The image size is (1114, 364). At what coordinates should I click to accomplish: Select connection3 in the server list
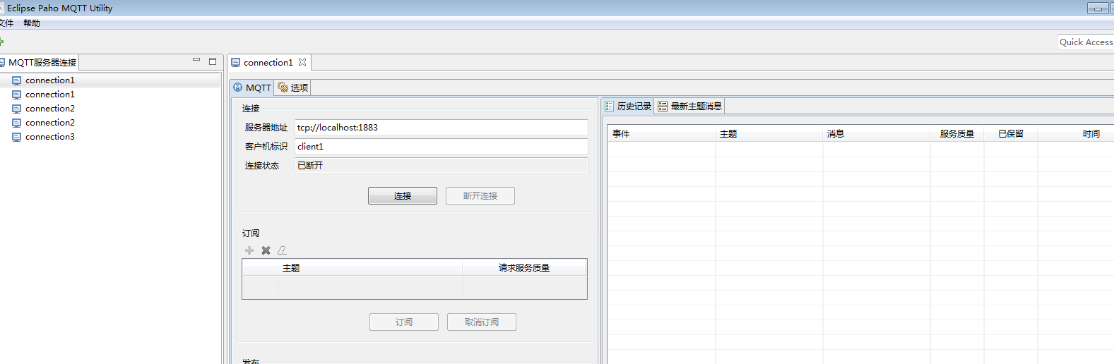pyautogui.click(x=50, y=137)
